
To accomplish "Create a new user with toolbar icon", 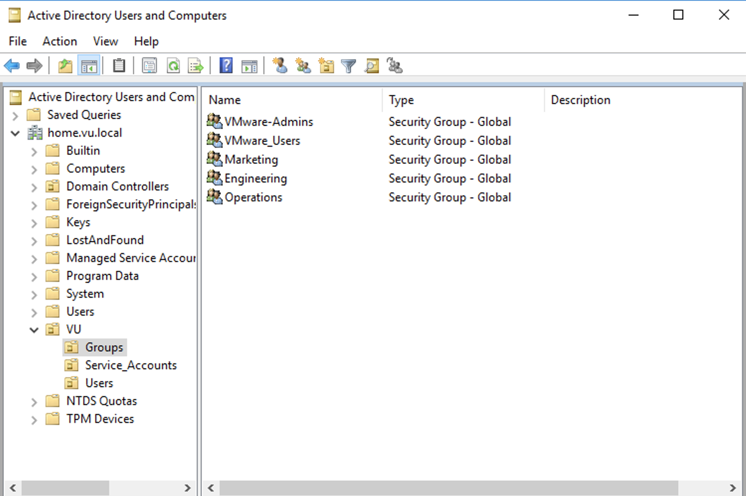I will (x=280, y=66).
